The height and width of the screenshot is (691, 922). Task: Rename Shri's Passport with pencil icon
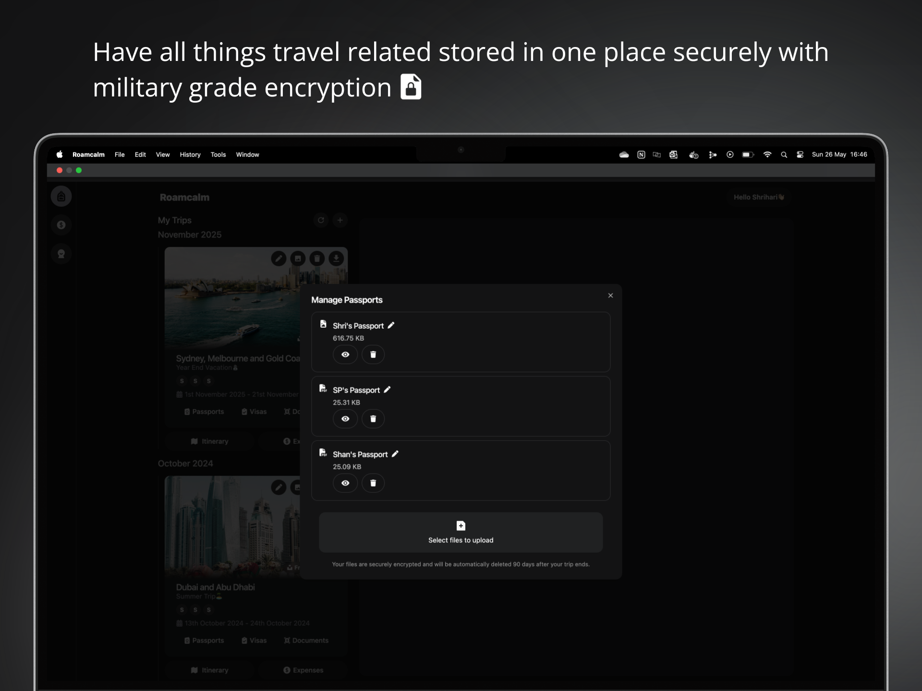coord(391,325)
